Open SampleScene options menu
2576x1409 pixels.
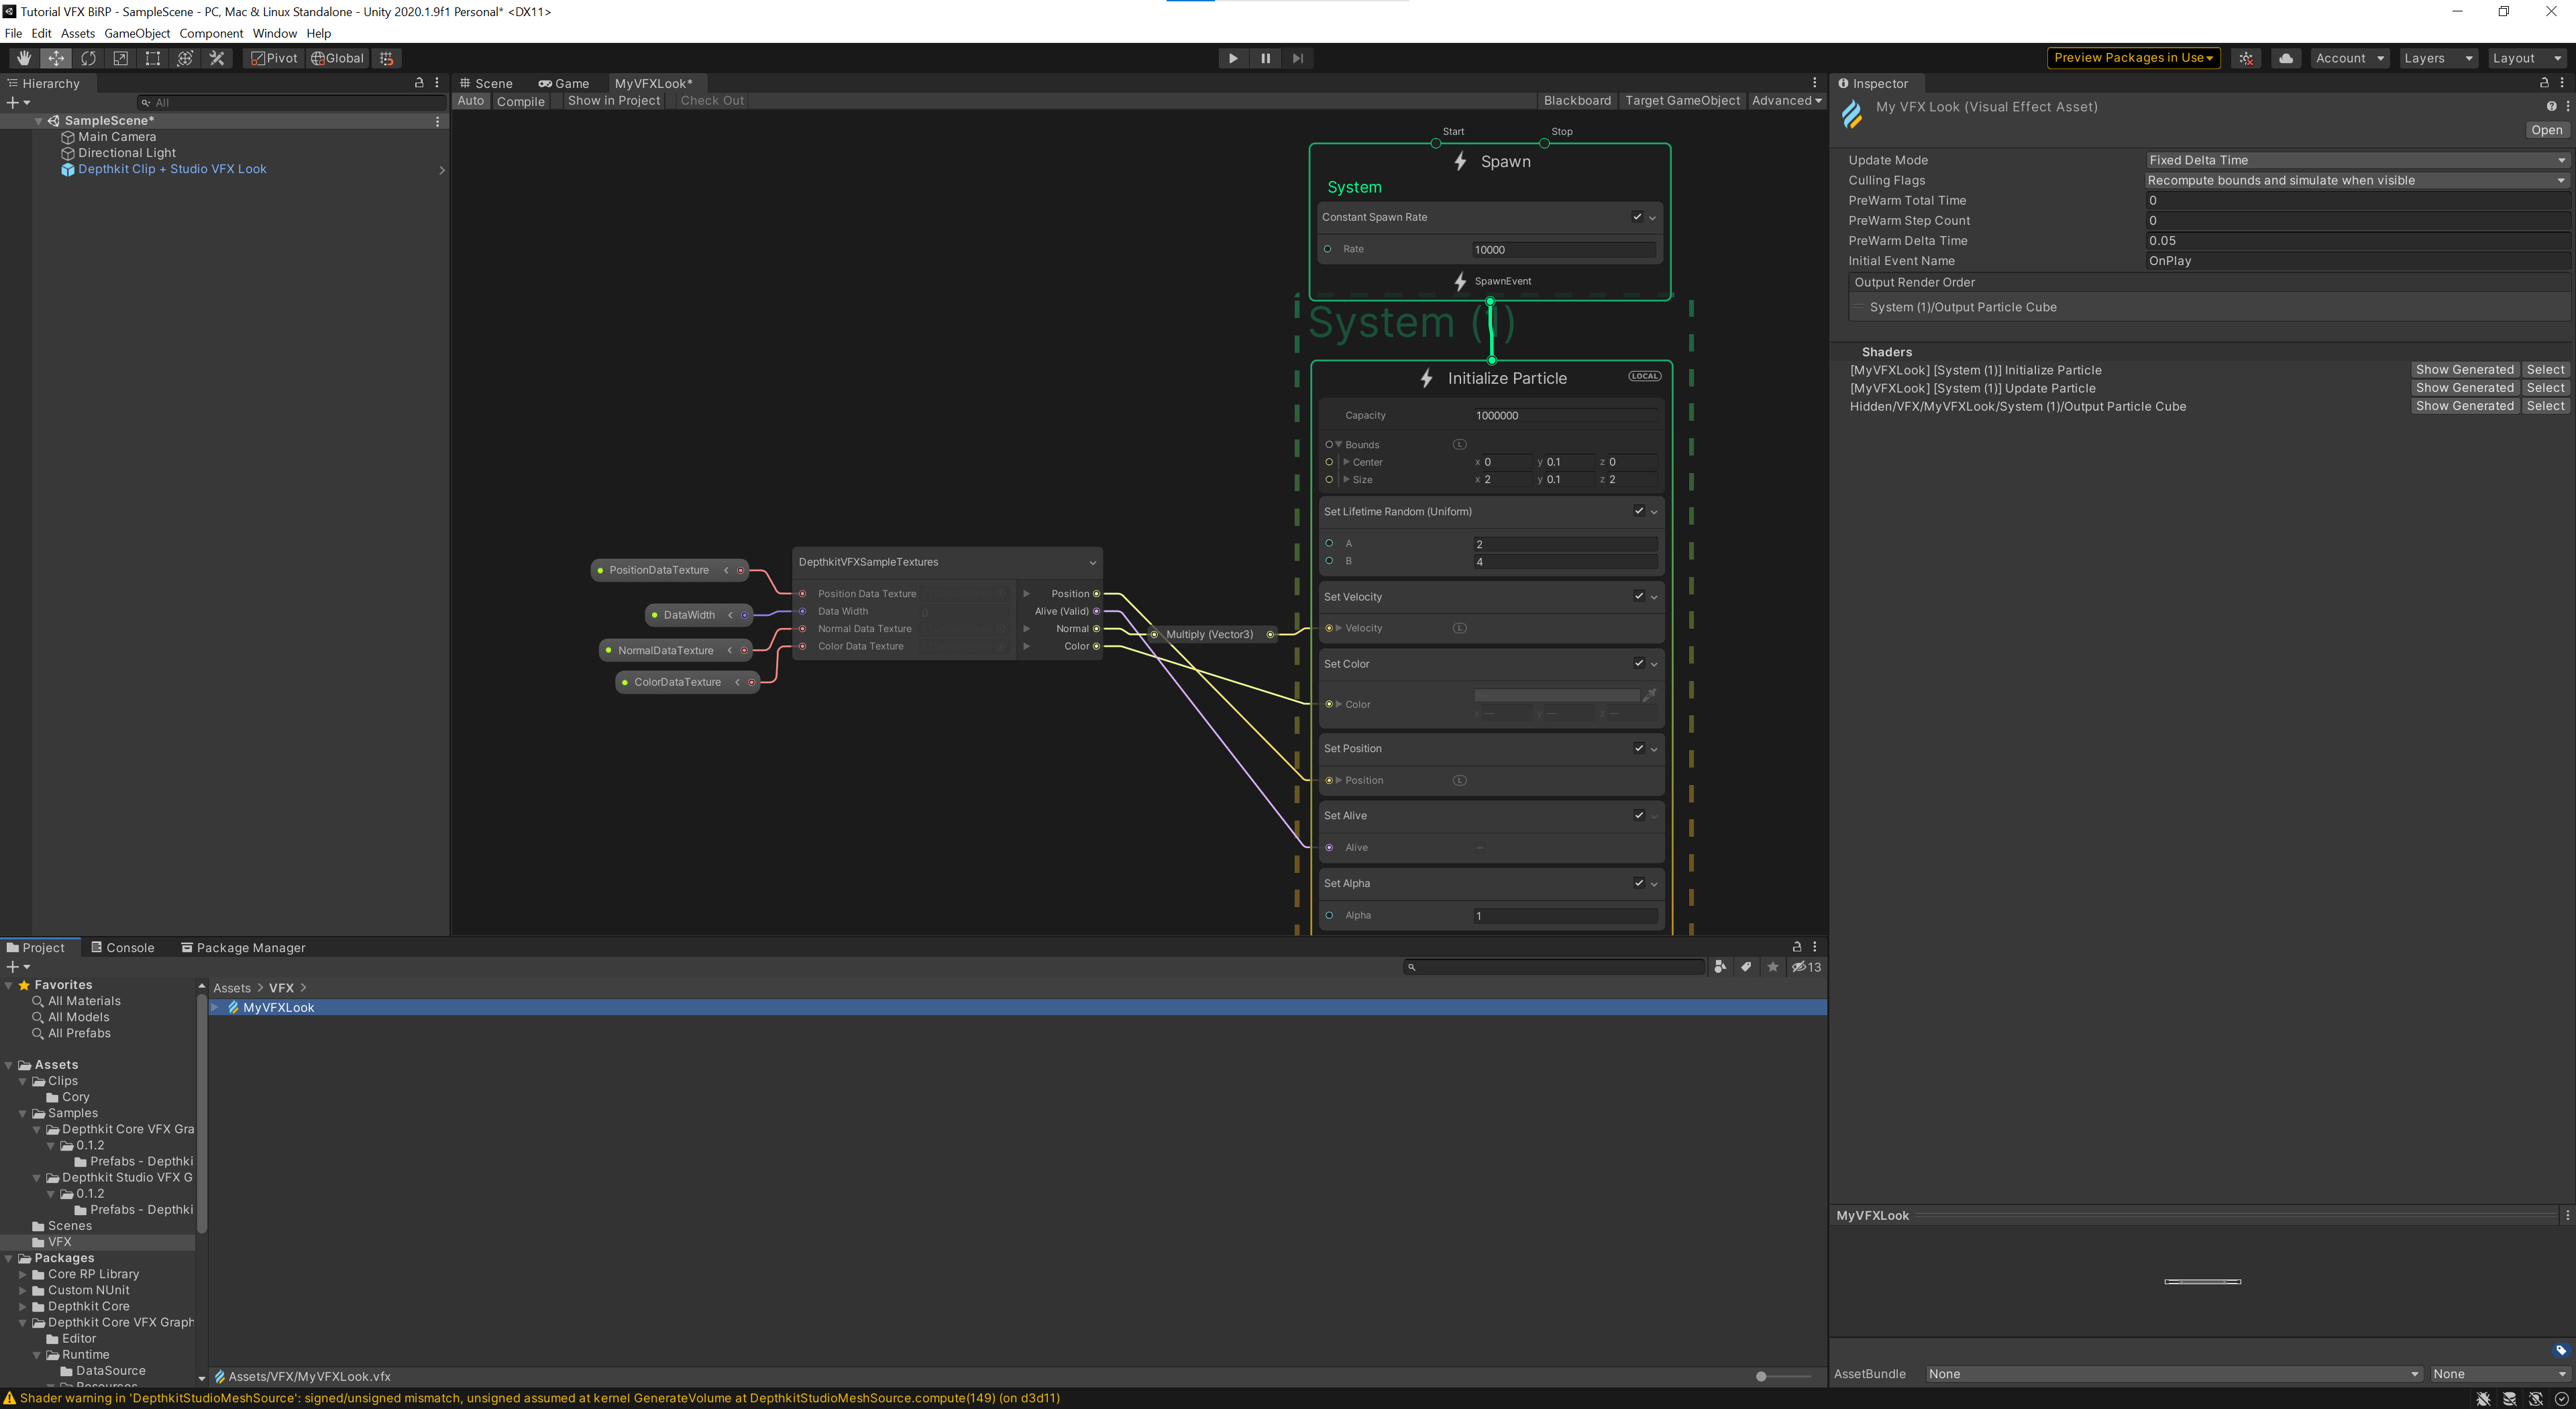click(x=437, y=121)
